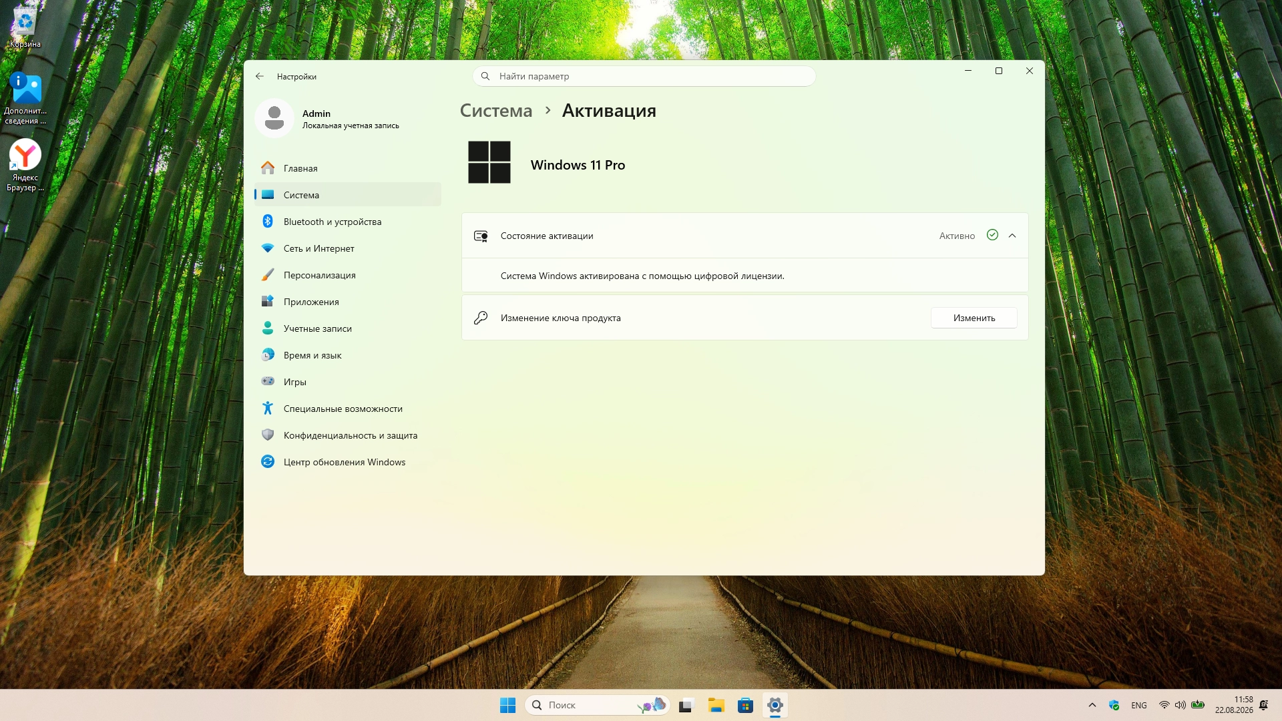Click the Изменение ключа продукта label
This screenshot has width=1282, height=721.
(x=561, y=318)
